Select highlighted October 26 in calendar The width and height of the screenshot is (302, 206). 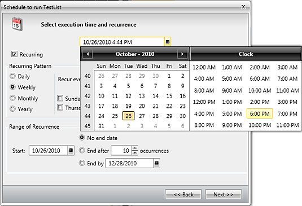128,116
